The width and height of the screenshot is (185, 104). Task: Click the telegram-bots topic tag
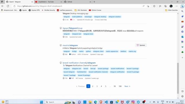click(x=88, y=34)
